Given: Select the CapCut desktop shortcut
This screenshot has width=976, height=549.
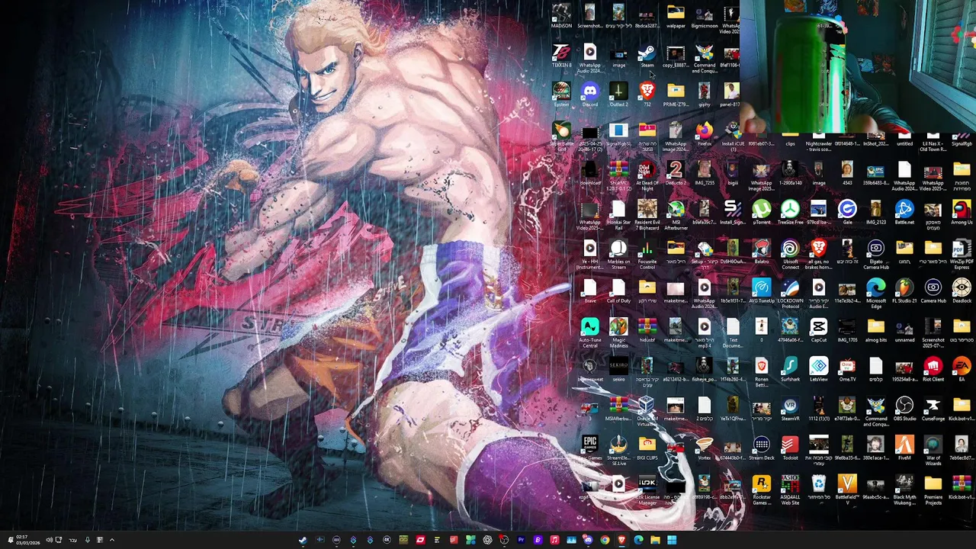Looking at the screenshot, I should point(818,331).
